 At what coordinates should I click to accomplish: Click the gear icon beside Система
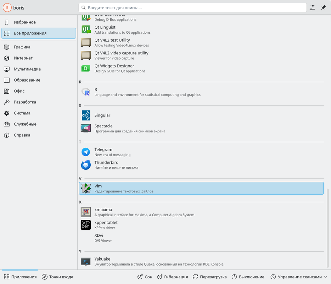pos(6,113)
